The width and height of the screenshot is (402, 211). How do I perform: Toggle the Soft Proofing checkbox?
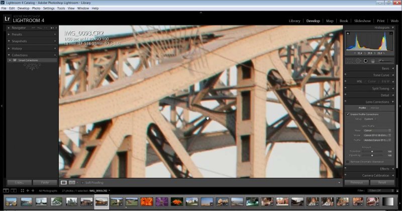[82, 182]
